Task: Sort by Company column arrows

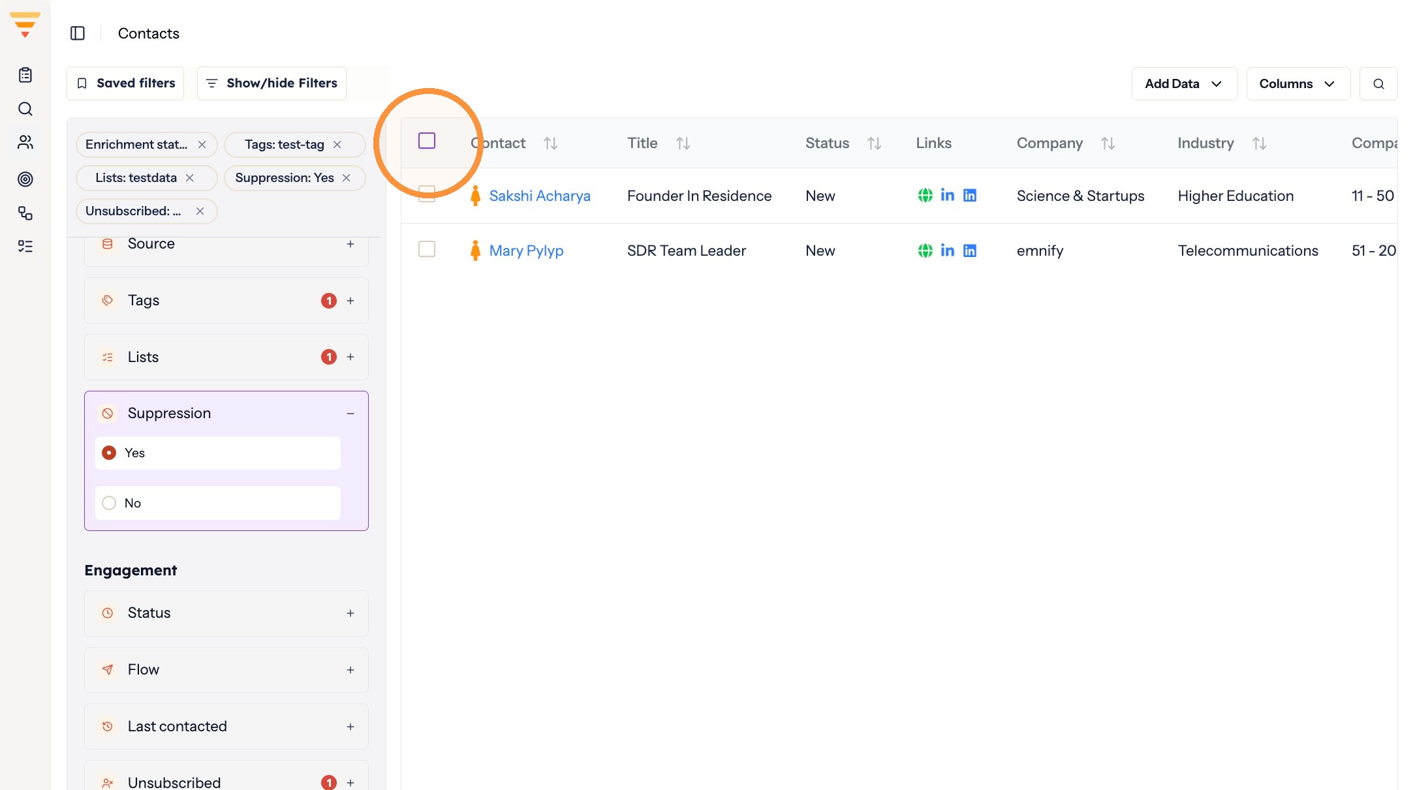Action: 1108,144
